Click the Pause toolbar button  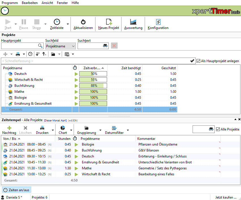24,24
